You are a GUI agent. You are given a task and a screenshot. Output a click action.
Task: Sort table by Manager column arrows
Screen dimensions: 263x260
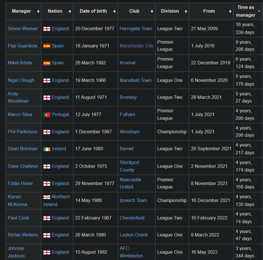(38, 11)
